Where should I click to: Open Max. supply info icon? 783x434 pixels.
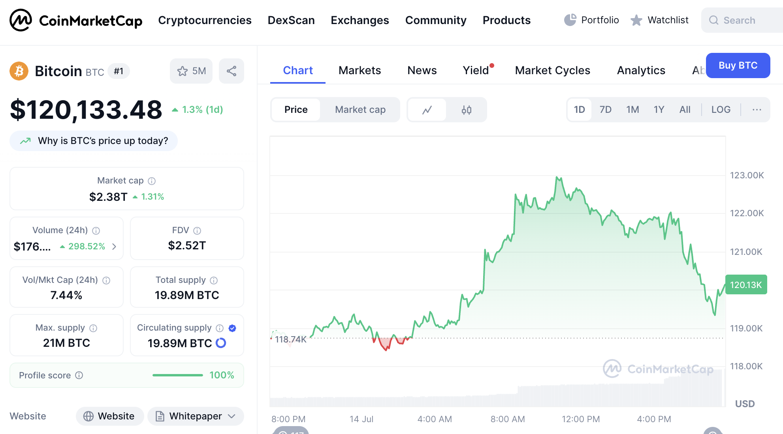(x=93, y=328)
